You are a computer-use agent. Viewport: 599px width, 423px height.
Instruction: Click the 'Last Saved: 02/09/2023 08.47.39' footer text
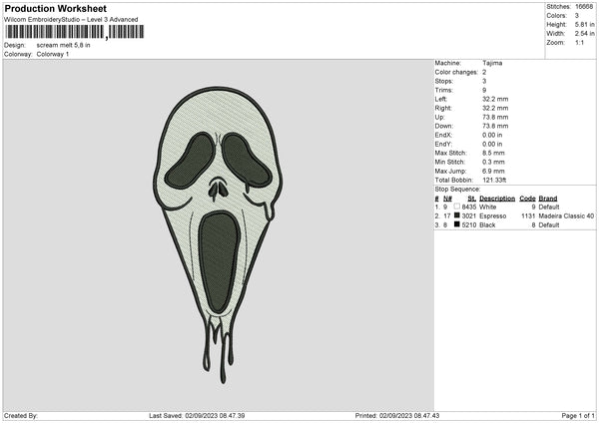[197, 416]
